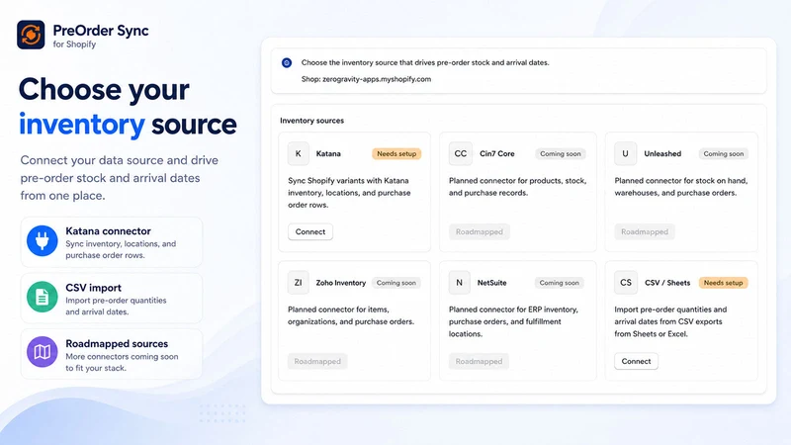Image resolution: width=791 pixels, height=445 pixels.
Task: Click Roadmapped button under Cin7 Core
Action: click(x=480, y=231)
